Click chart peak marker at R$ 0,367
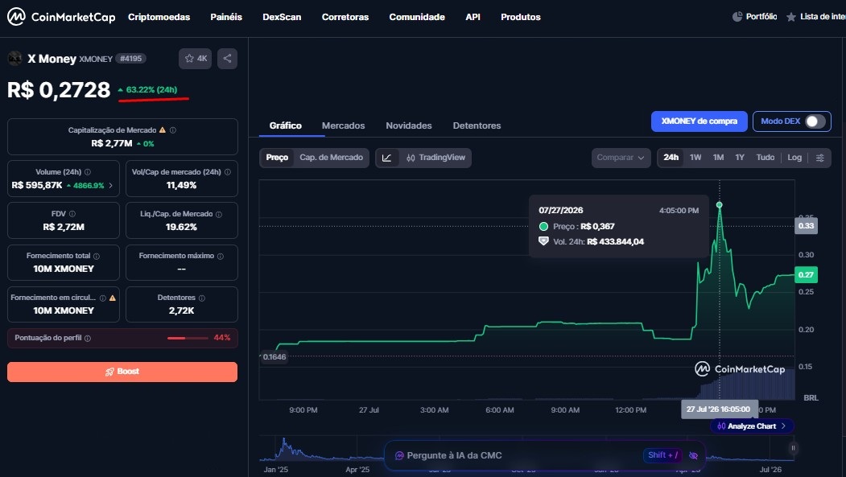Screen dimensions: 846x477 click(719, 205)
